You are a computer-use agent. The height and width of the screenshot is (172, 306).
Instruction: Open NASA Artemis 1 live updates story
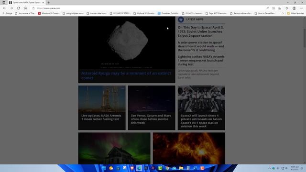tap(101, 117)
